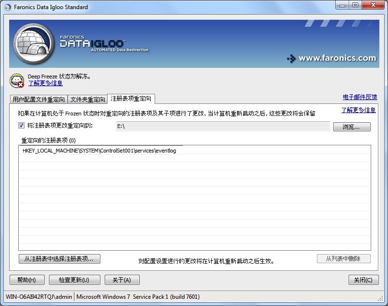Screen dimensions: 388x306
Task: Open the 关于(A) about dialog
Action: tap(121, 280)
